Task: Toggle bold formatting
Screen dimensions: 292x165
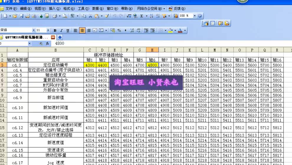Action: [x=55, y=30]
